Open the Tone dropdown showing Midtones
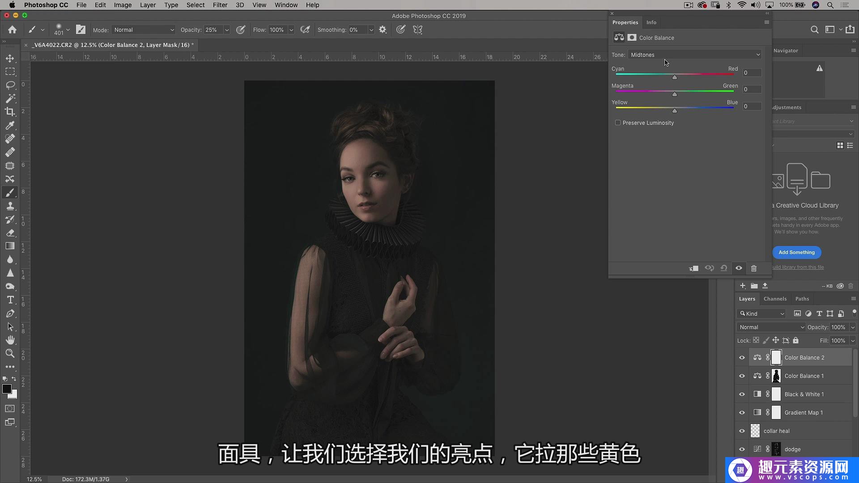 tap(695, 55)
